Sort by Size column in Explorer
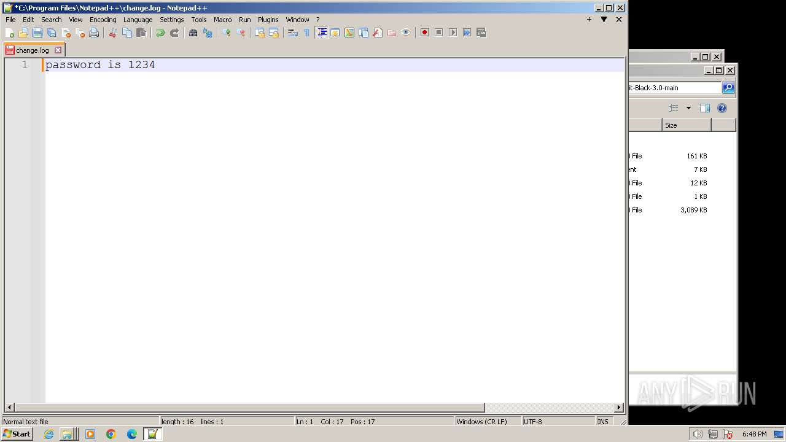The width and height of the screenshot is (786, 442). 687,125
